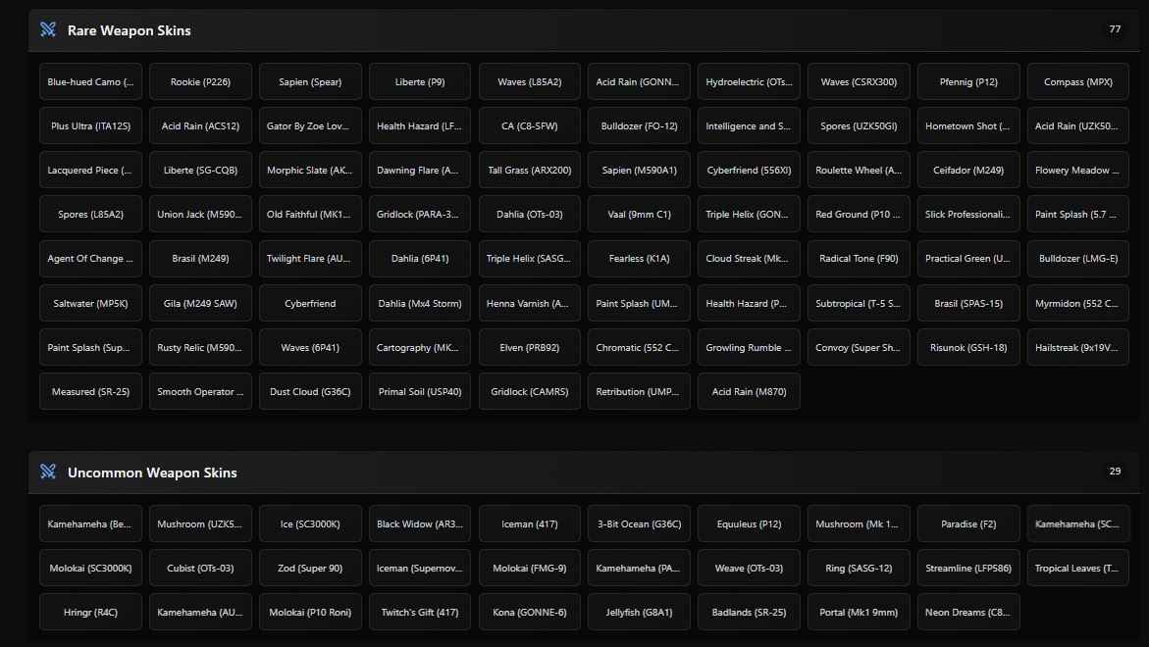Click the 29 count badge
The width and height of the screenshot is (1149, 647).
coord(1115,472)
